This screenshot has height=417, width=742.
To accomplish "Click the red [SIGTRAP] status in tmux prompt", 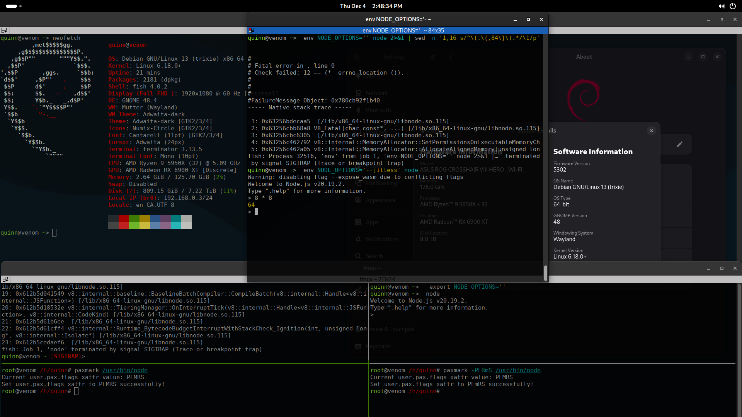I will pos(66,356).
